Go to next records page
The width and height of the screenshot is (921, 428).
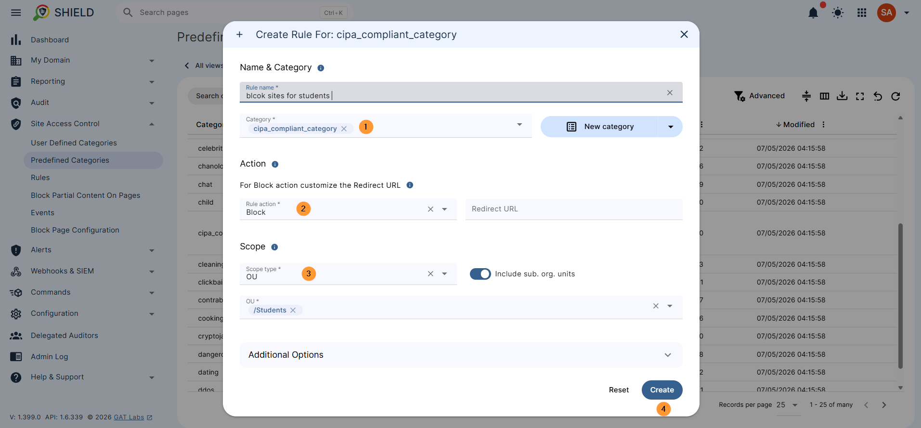(x=884, y=405)
